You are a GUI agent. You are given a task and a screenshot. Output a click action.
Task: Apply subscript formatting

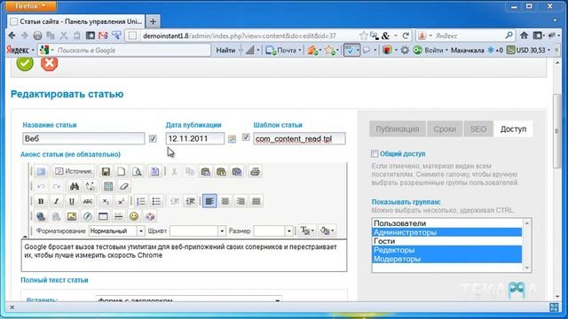(106, 201)
